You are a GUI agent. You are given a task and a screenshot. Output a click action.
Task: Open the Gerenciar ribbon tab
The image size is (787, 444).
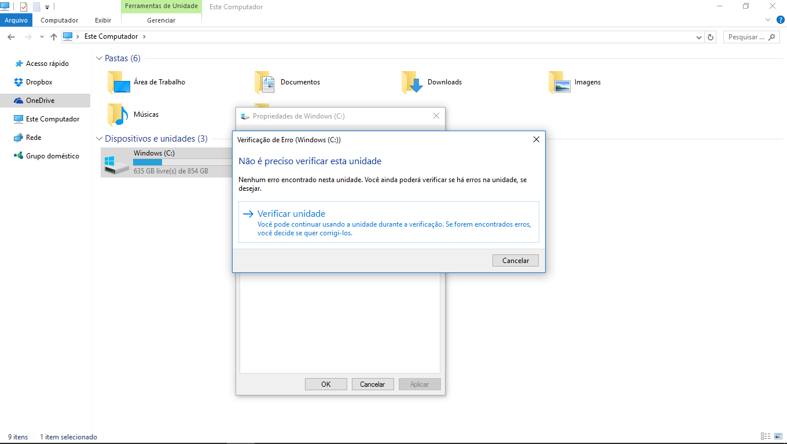point(161,20)
